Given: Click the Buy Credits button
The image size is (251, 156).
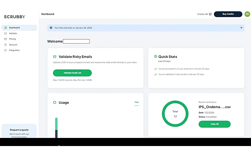Looking at the screenshot, I should pos(228,14).
